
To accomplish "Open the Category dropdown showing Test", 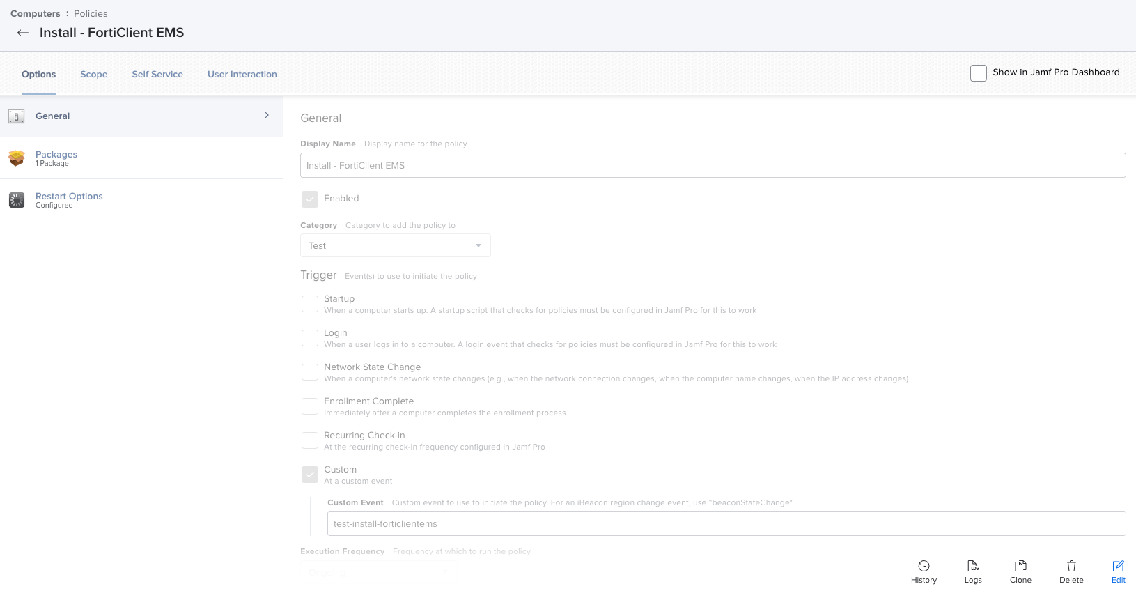I will [x=396, y=245].
